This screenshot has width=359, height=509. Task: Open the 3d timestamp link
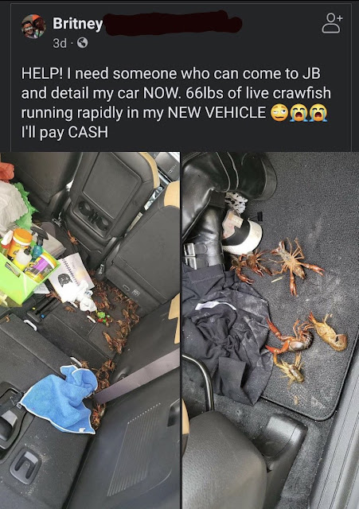[x=60, y=43]
